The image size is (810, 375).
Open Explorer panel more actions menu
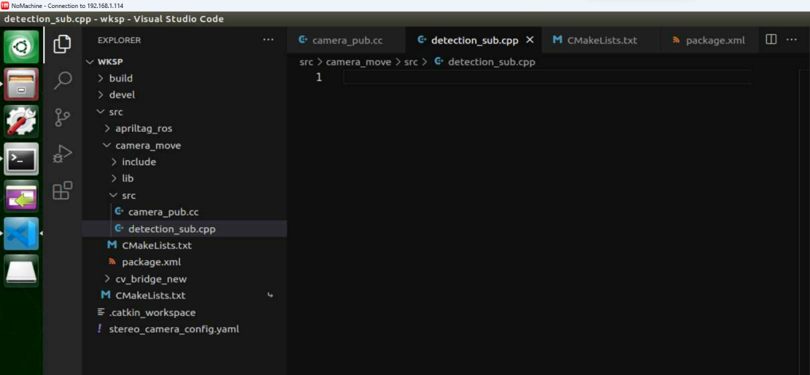tap(268, 40)
